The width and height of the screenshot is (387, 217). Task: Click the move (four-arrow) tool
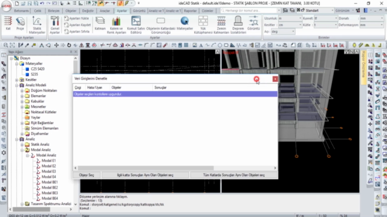click(56, 45)
